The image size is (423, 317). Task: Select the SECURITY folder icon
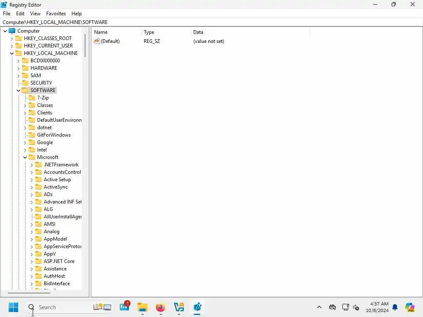point(25,83)
